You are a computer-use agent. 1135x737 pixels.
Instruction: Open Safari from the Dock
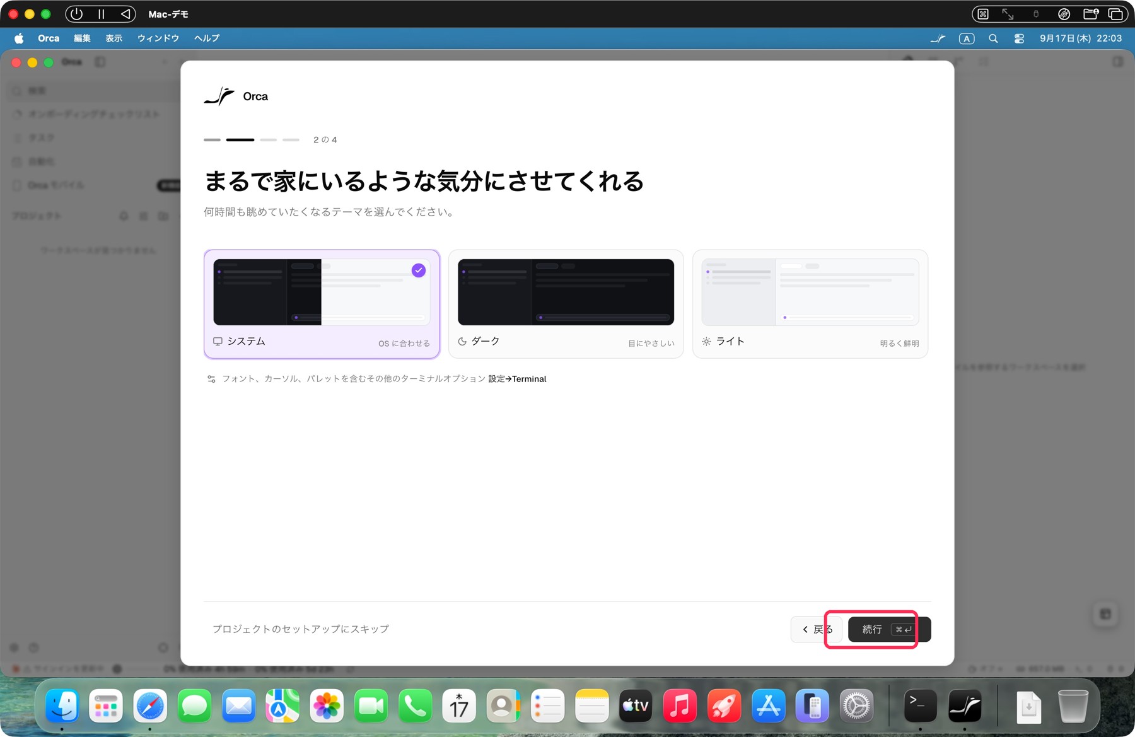pos(150,705)
